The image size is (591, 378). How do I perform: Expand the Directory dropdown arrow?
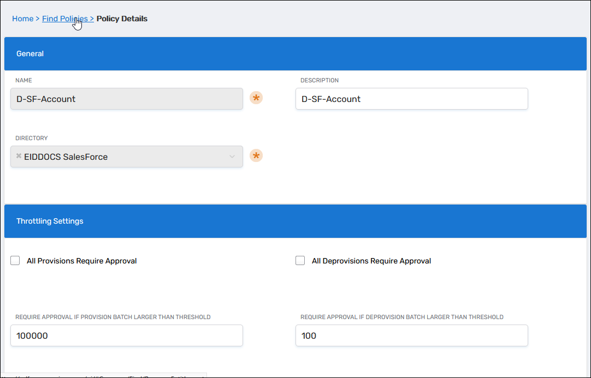[232, 157]
